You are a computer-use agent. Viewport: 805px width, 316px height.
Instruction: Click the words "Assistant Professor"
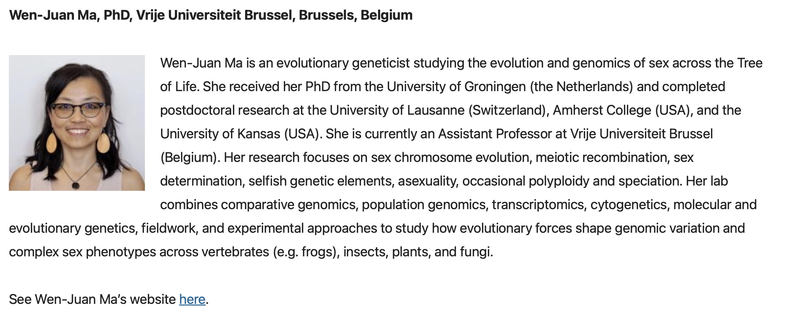click(x=495, y=134)
